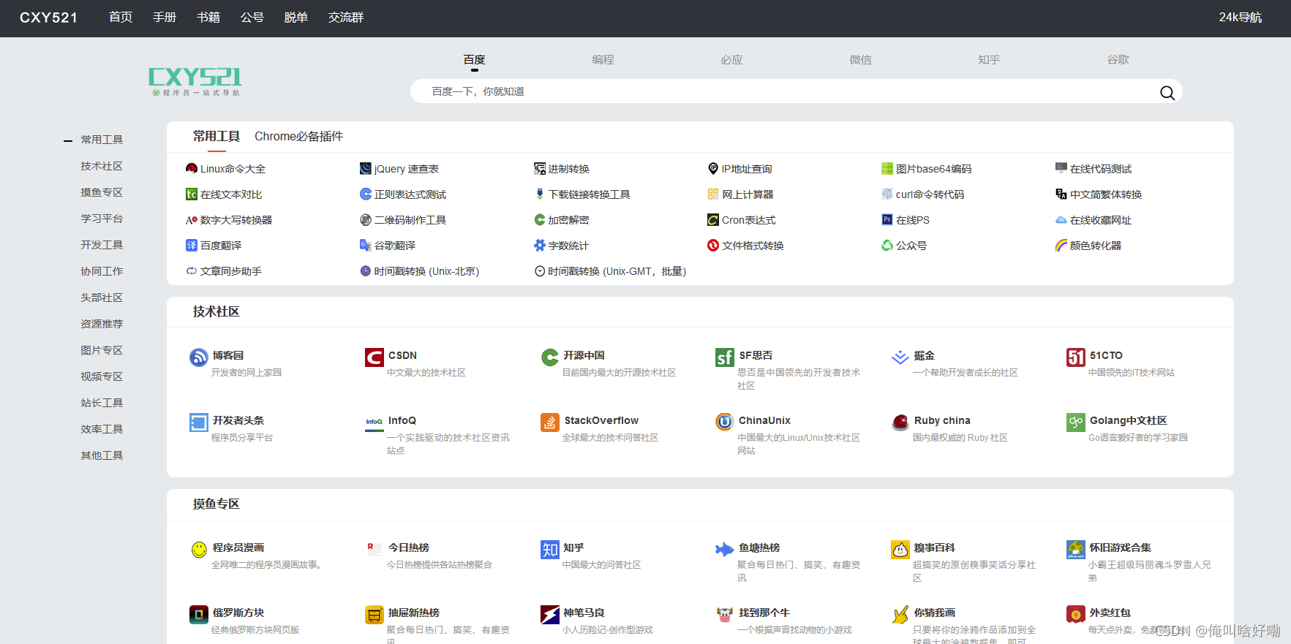Select the 微信 search tab

click(x=860, y=60)
